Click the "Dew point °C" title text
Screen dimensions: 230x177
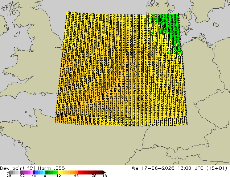(x=17, y=168)
